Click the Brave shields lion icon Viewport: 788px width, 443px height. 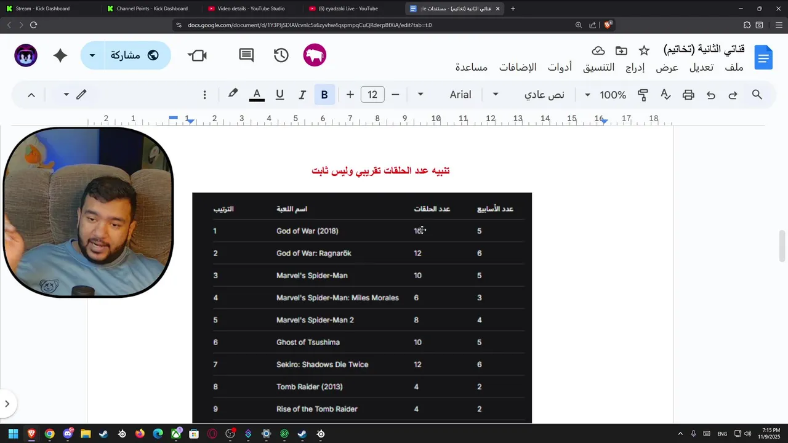608,25
